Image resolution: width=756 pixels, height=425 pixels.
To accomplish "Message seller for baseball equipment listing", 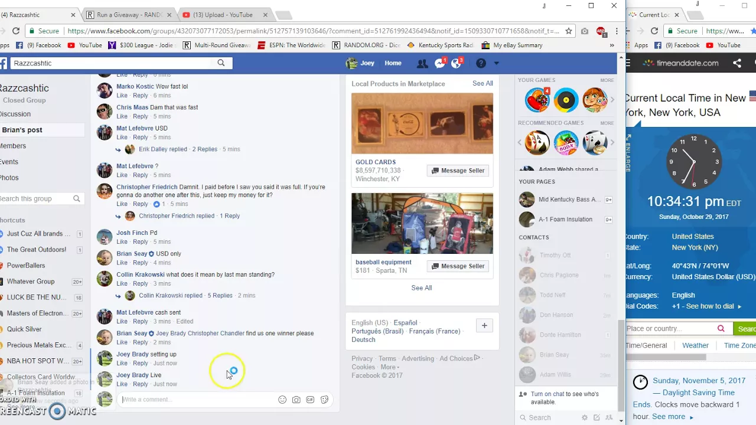I will (458, 266).
